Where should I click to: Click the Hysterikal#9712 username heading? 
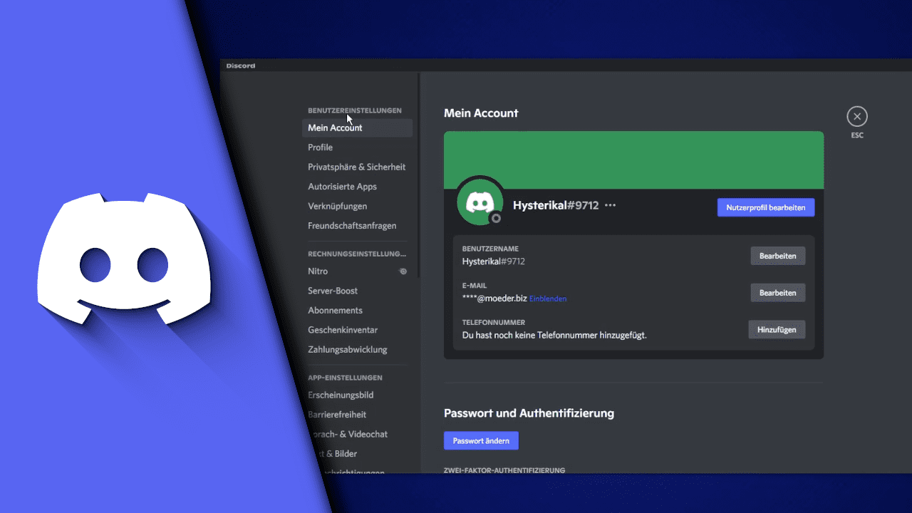[556, 205]
